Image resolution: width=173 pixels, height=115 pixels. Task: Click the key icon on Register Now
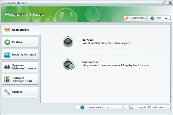127,18
